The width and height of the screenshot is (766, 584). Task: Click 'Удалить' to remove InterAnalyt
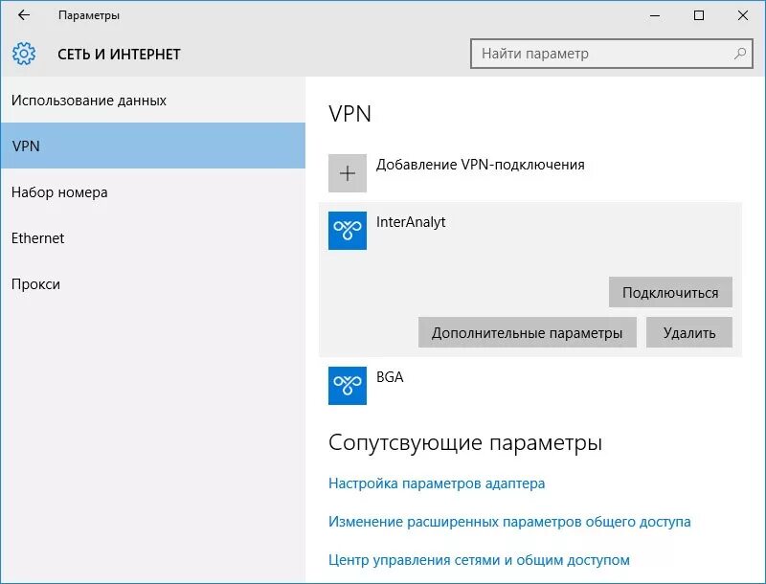click(x=689, y=332)
